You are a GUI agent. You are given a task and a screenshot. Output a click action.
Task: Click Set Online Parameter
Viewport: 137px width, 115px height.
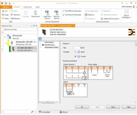point(72,15)
